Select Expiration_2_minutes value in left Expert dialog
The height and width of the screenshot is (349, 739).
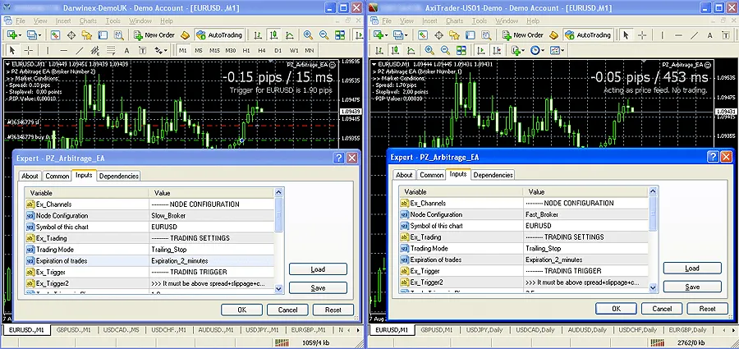[x=212, y=261]
